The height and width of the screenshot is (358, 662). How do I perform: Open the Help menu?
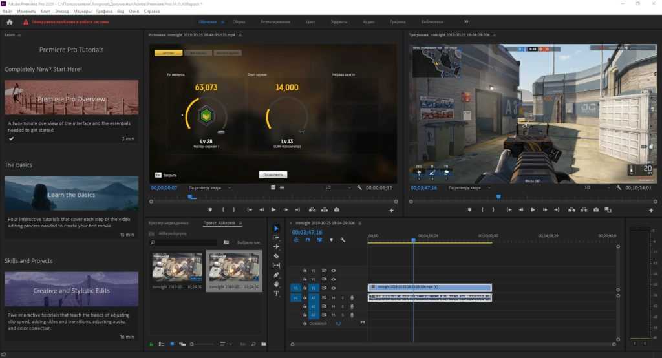151,12
